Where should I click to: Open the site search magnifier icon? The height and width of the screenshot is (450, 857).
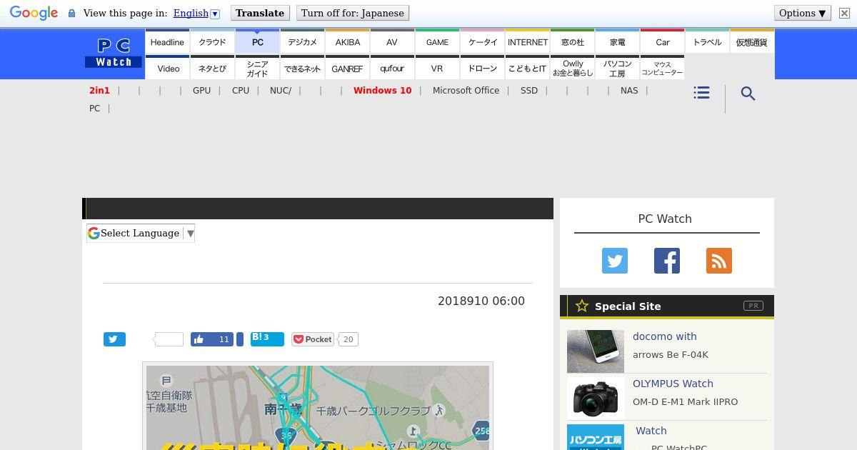tap(748, 94)
